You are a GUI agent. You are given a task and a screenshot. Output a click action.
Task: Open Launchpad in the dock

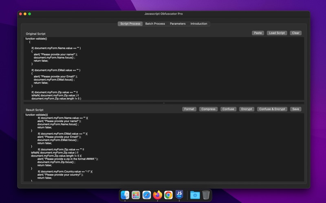coord(136,195)
